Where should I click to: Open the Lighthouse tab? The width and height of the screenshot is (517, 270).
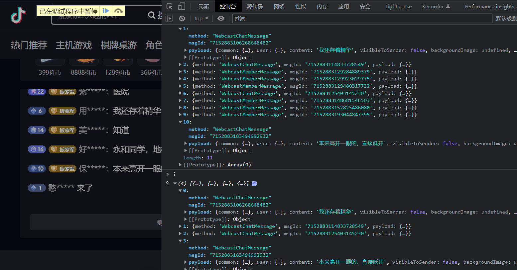[x=398, y=6]
